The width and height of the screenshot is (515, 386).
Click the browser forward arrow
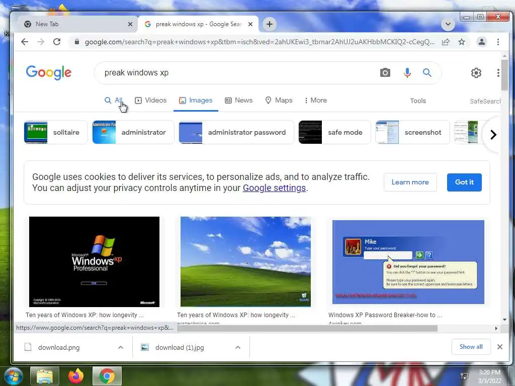[x=41, y=42]
